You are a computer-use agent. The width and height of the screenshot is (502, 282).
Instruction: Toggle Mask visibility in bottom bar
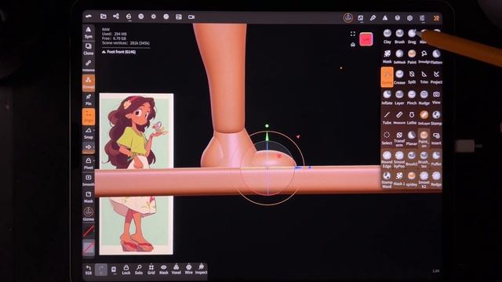click(164, 269)
